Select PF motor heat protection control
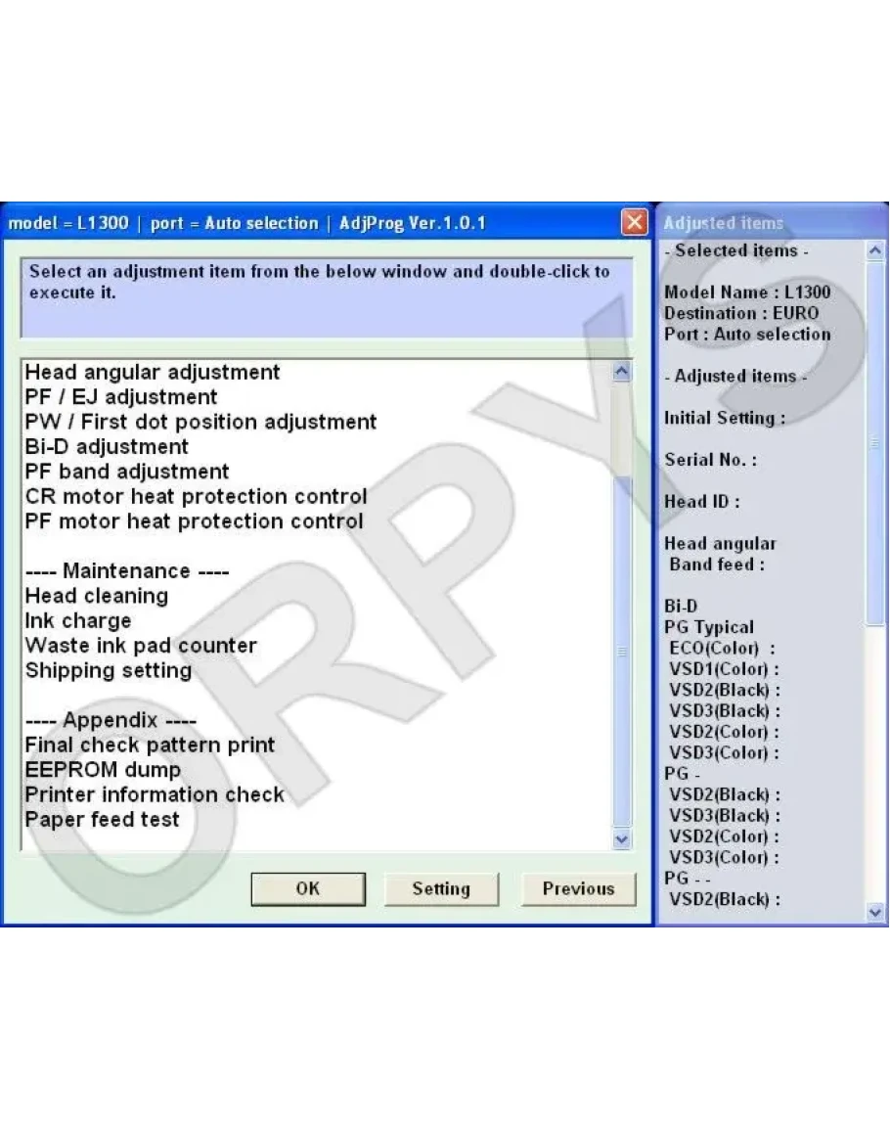Image resolution: width=890 pixels, height=1130 pixels. 194,521
